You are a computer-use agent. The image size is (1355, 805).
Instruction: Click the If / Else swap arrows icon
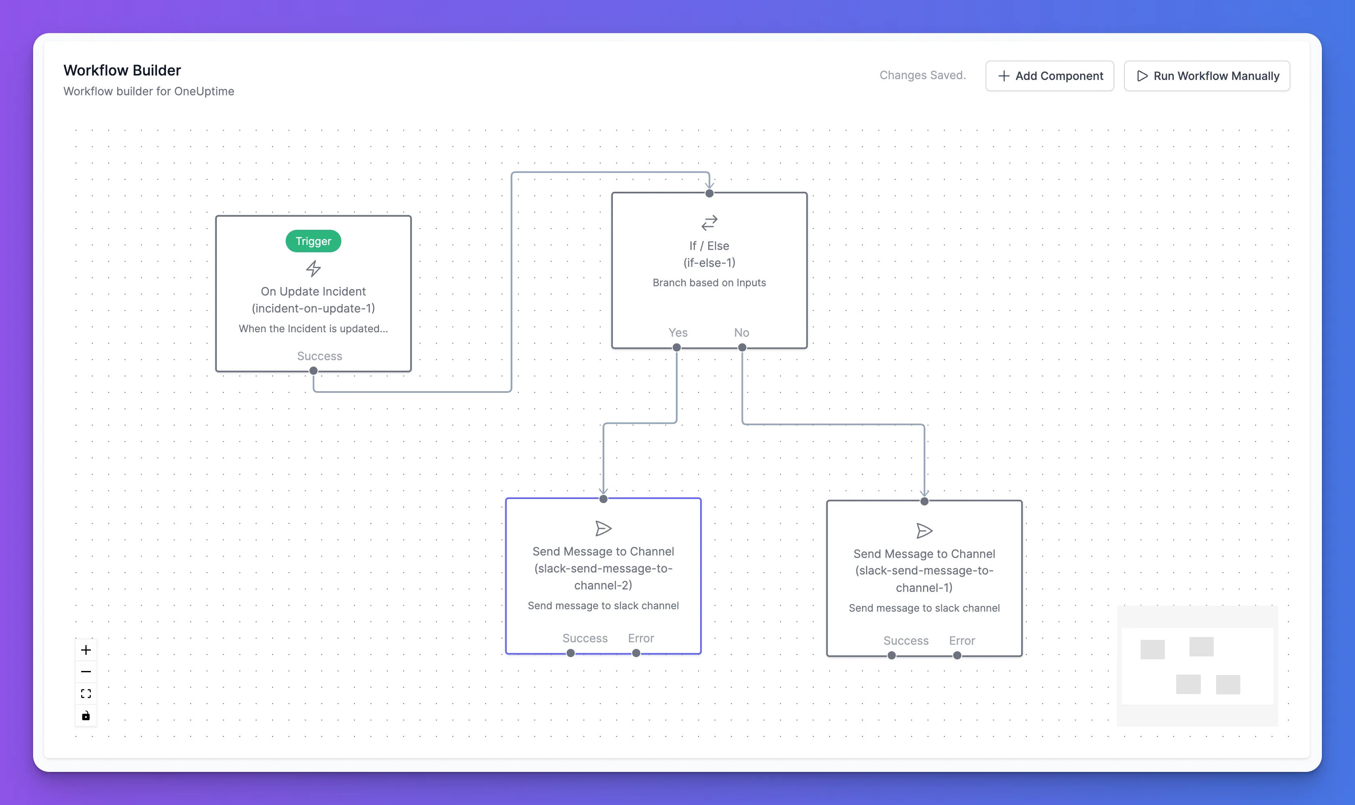[x=709, y=222]
